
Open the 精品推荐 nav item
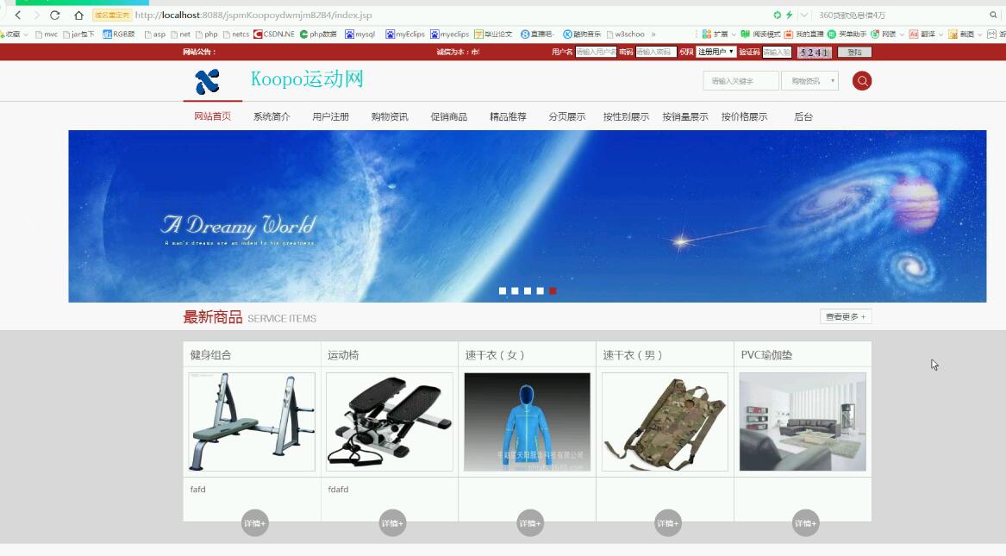point(508,116)
